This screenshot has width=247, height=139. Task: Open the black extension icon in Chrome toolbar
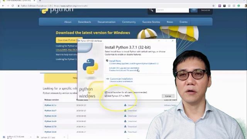click(225, 6)
